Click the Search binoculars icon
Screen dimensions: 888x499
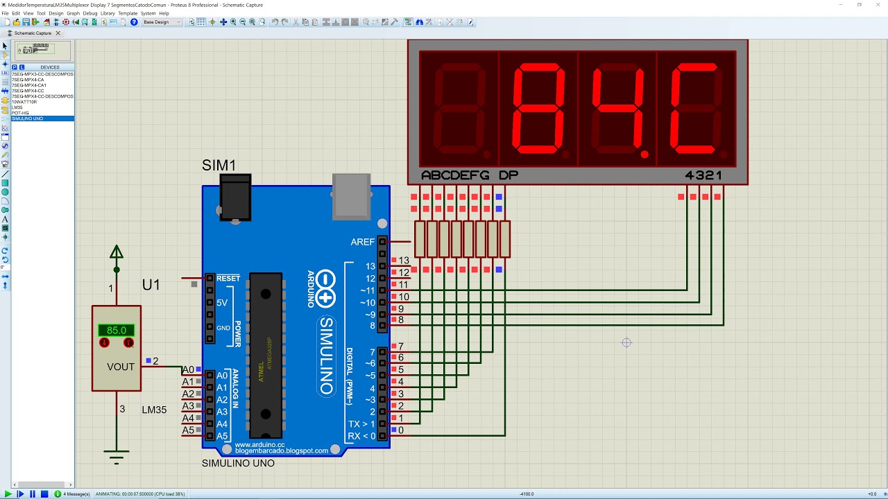point(419,22)
